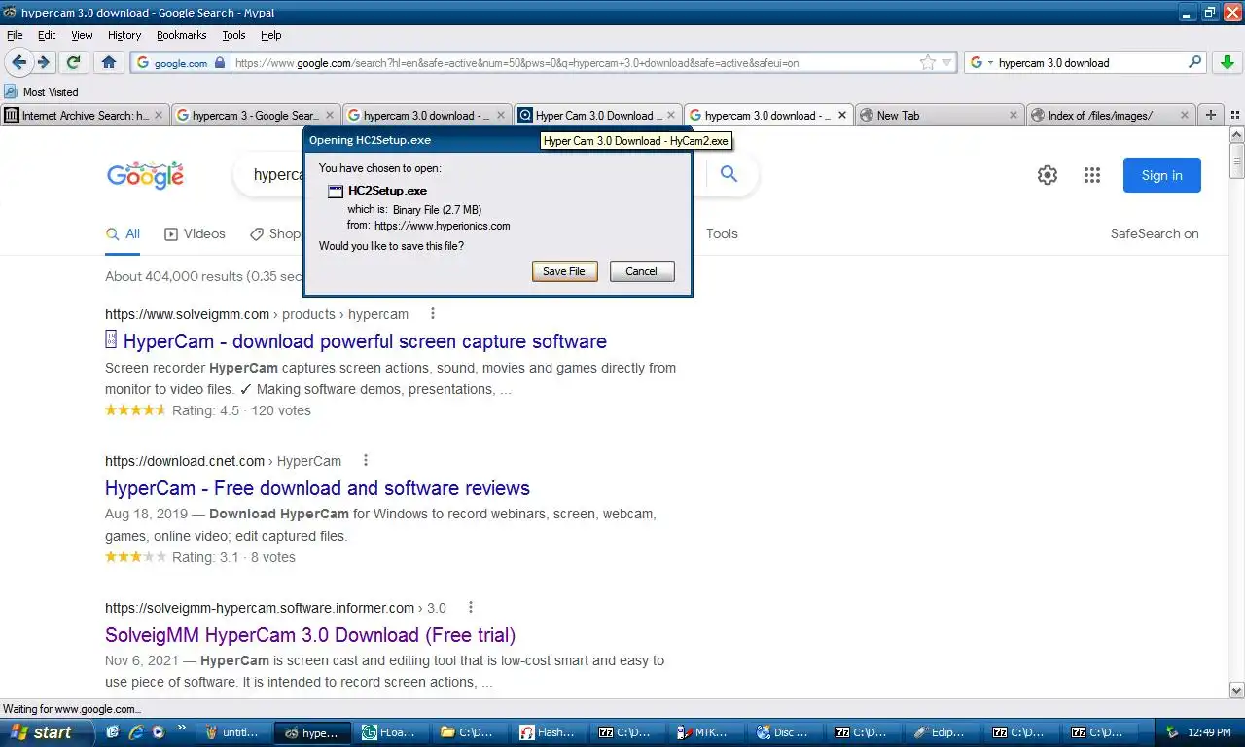Screen dimensions: 1245x747
Task: Bookmark this page with the star icon
Action: [x=928, y=62]
